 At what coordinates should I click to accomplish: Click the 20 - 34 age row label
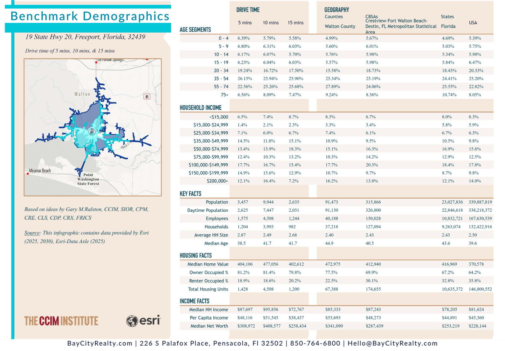click(x=221, y=71)
